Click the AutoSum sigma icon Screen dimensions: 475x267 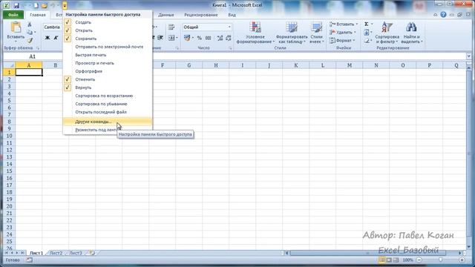[x=367, y=24]
